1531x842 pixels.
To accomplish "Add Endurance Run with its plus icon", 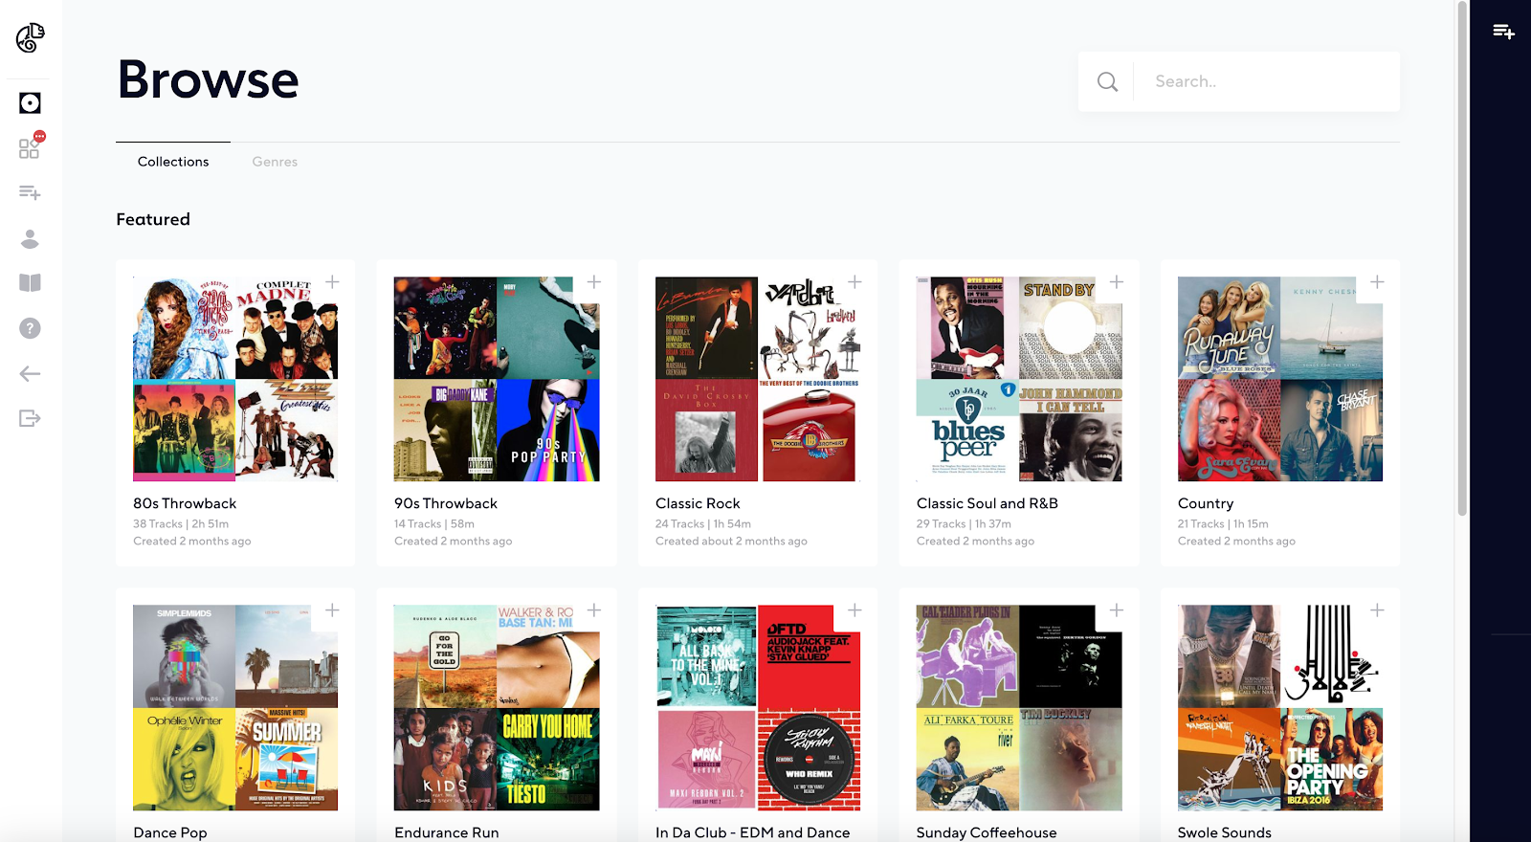I will tap(593, 610).
